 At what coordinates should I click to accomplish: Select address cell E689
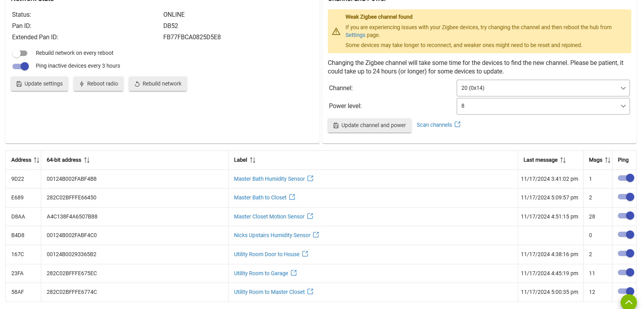(x=18, y=197)
